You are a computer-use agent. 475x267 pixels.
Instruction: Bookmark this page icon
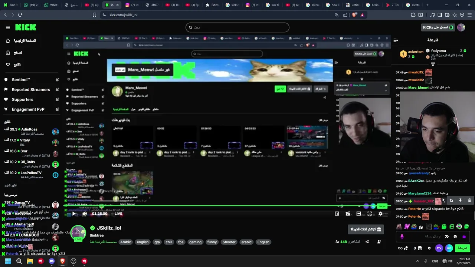click(x=94, y=15)
